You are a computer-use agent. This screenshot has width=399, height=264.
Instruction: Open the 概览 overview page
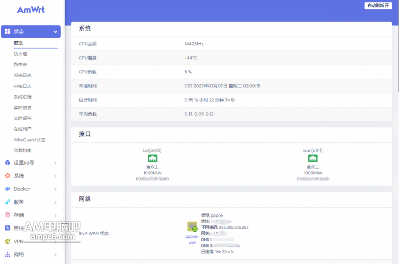18,43
